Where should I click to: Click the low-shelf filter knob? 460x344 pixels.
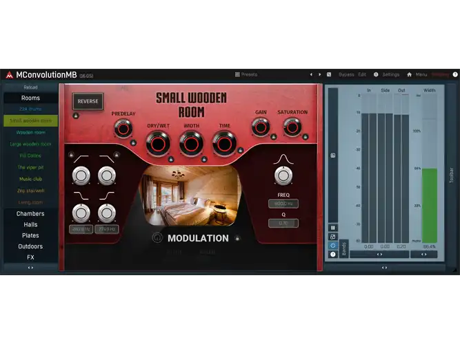tap(81, 213)
